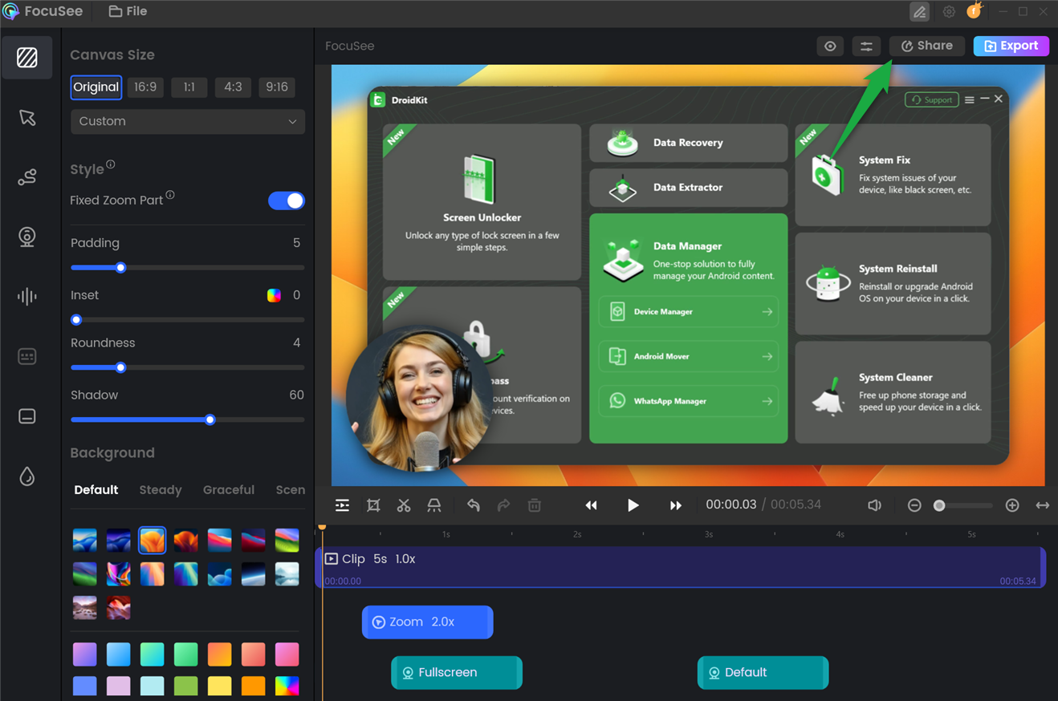Select the Default camera block
Screen dimensions: 1058x701
[x=763, y=673]
